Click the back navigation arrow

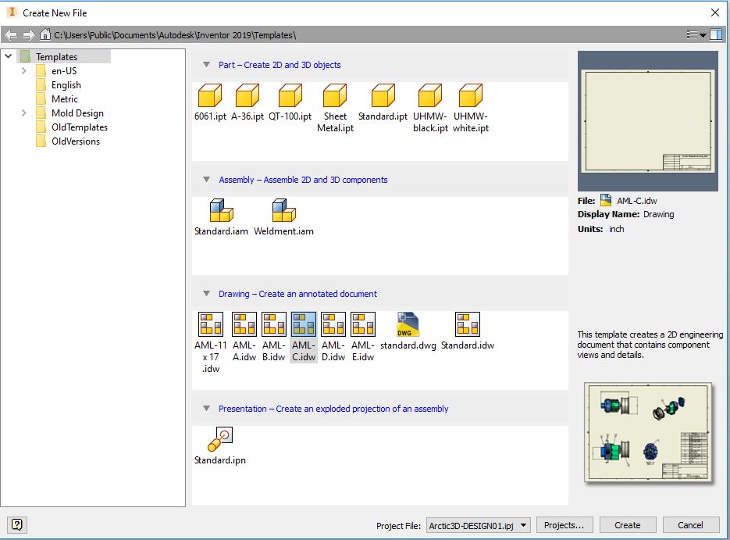click(11, 34)
